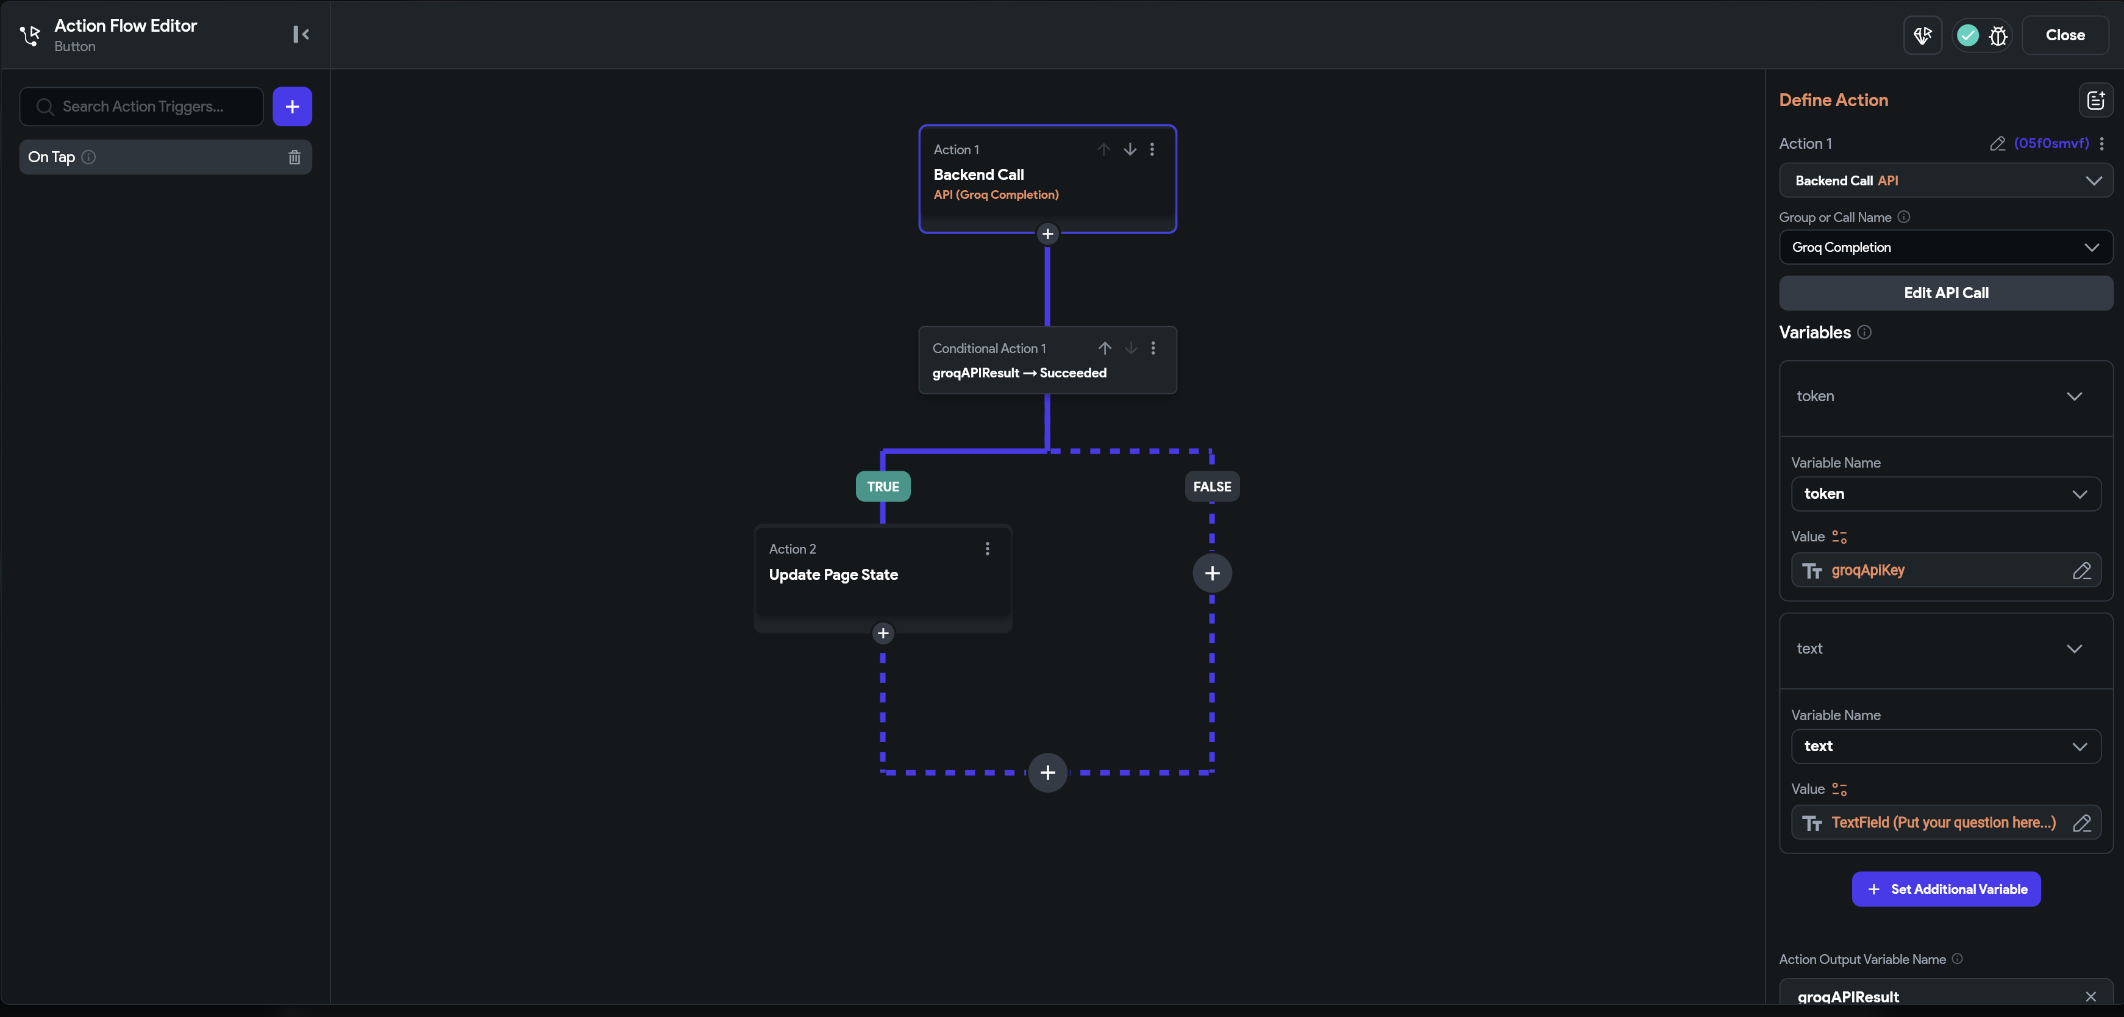Collapse the token variable section

click(x=2073, y=397)
